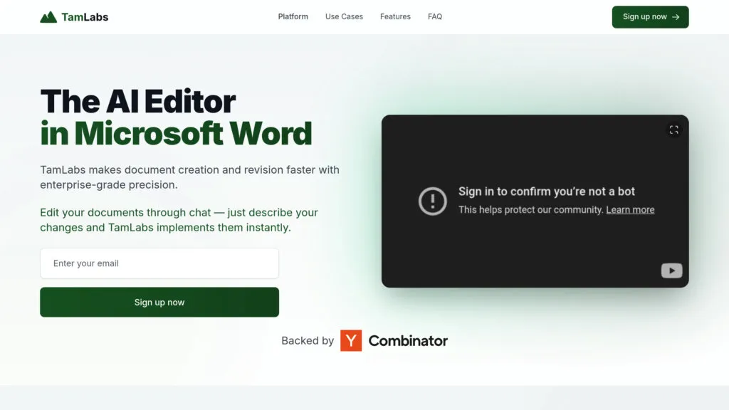Open the Platform menu item
Image resolution: width=729 pixels, height=410 pixels.
coord(293,17)
